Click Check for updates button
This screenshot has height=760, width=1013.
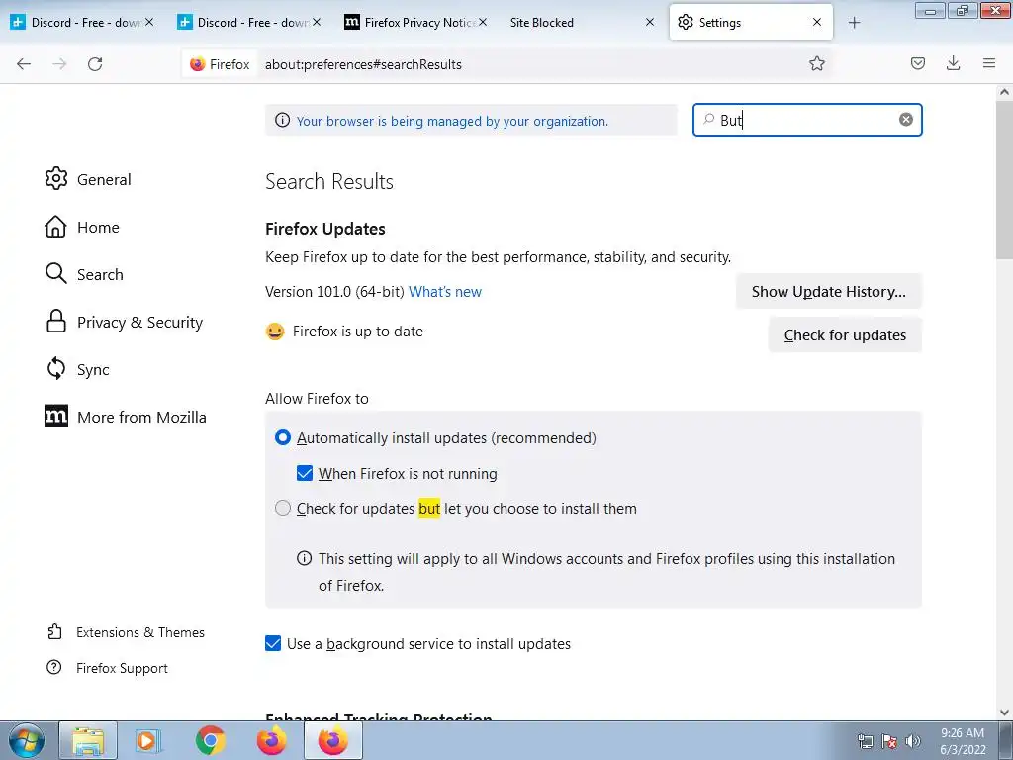[x=845, y=334]
